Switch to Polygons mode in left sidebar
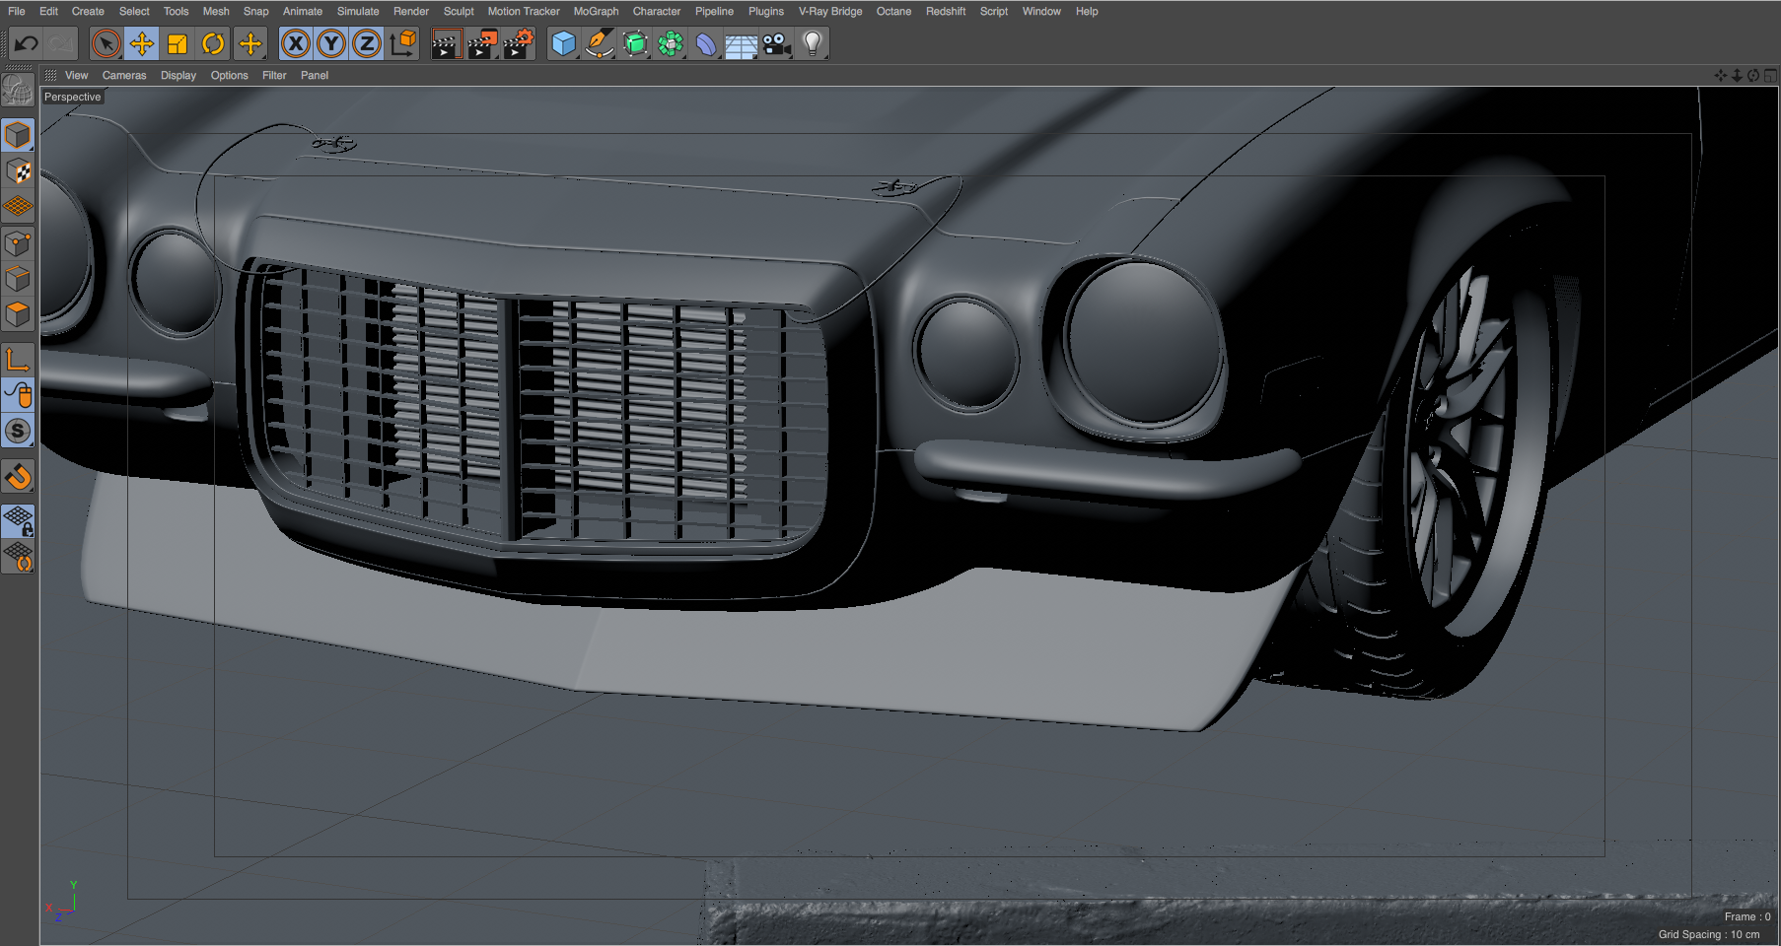 [x=18, y=315]
